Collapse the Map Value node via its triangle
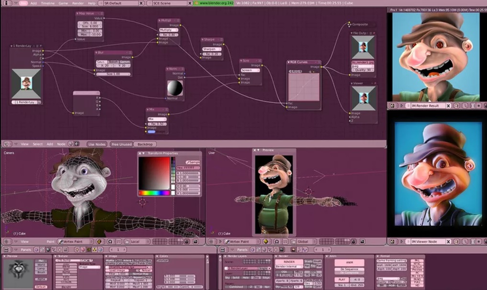The image size is (487, 290). point(78,13)
